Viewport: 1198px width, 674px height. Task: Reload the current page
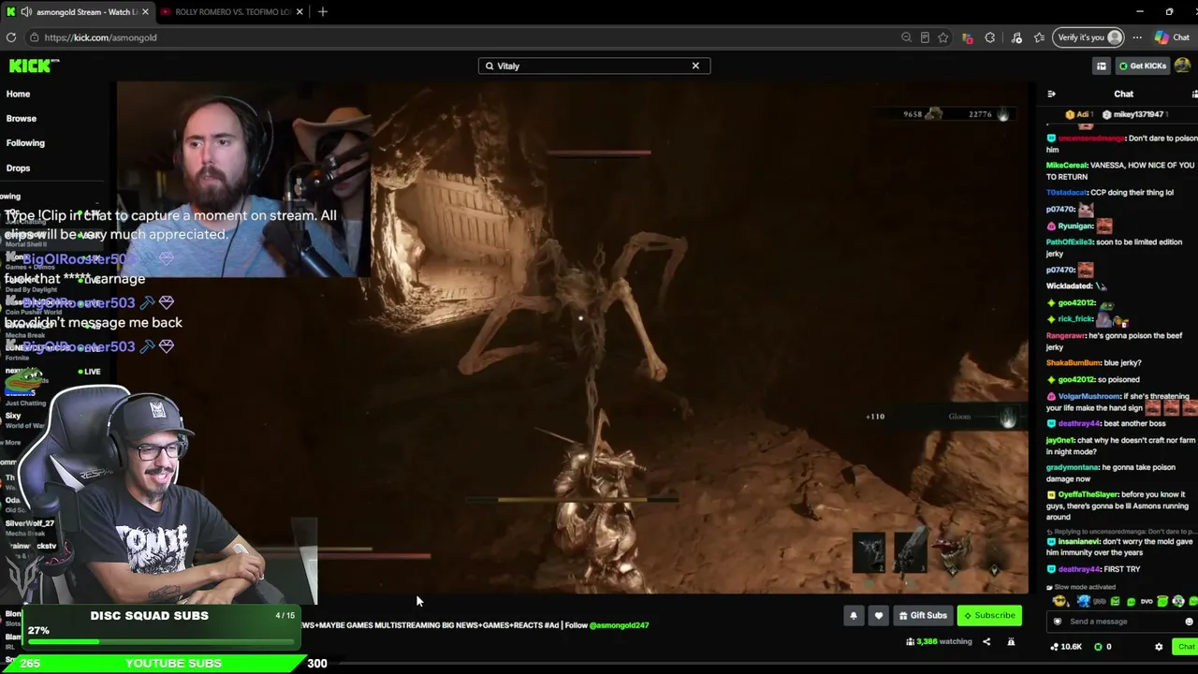(11, 37)
